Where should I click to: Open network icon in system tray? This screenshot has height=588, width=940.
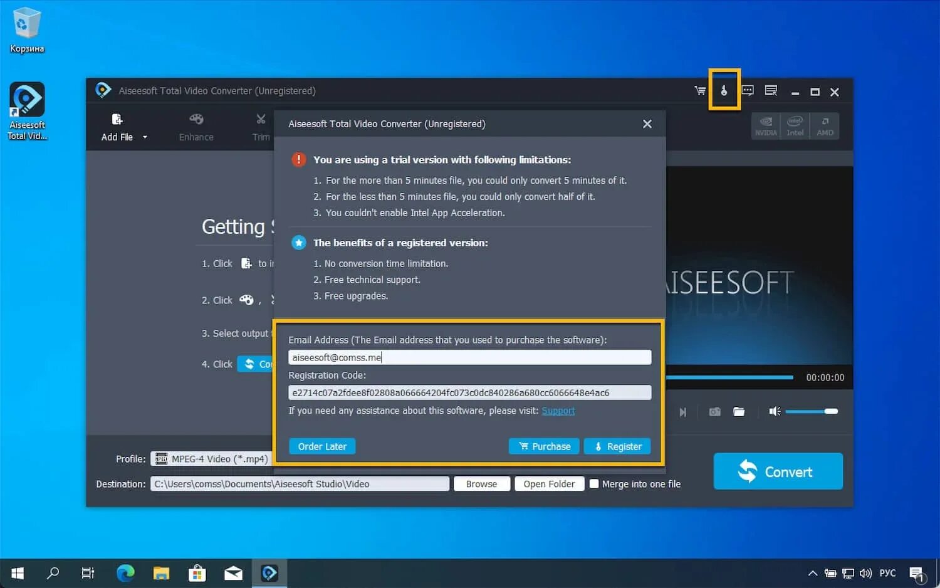tap(848, 573)
